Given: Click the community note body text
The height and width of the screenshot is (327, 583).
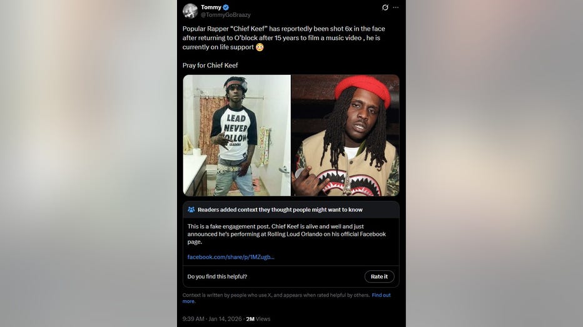Looking at the screenshot, I should click(x=286, y=234).
